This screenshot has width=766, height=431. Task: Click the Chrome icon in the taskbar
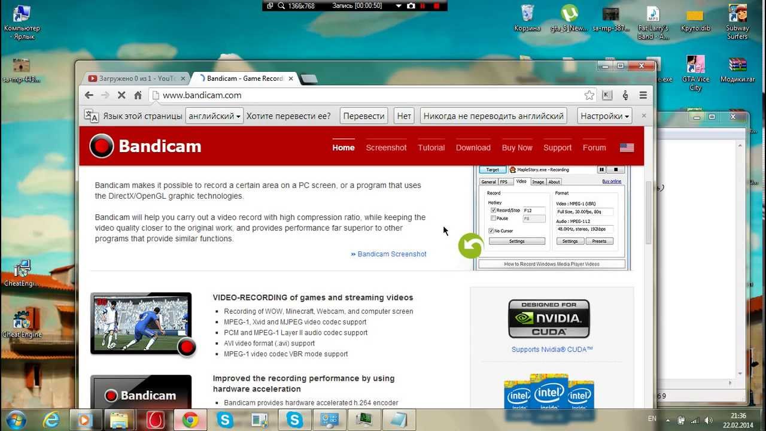pos(190,420)
